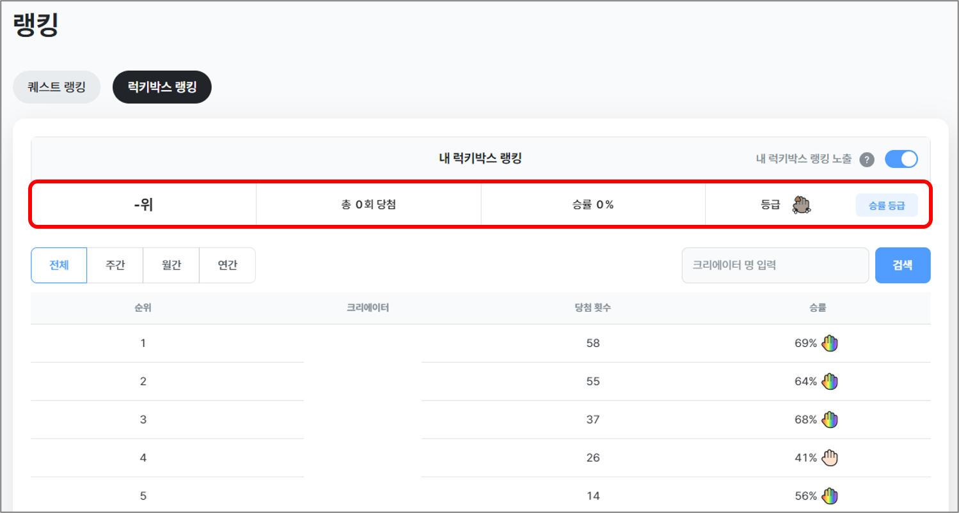This screenshot has height=513, width=959.
Task: Click the 당첨 횟수 value 55
Action: click(x=593, y=381)
